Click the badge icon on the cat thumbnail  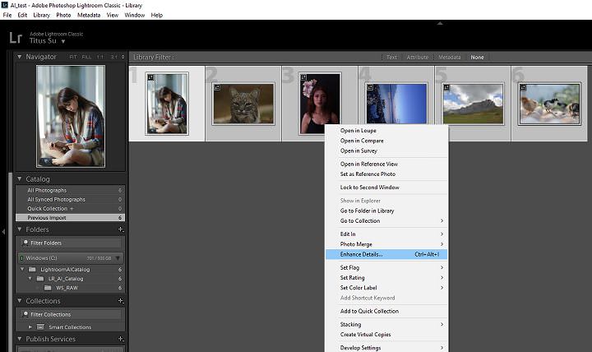pyautogui.click(x=216, y=86)
